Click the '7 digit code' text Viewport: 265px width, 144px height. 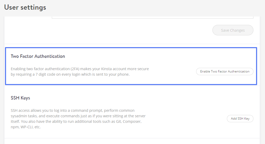pyautogui.click(x=45, y=74)
